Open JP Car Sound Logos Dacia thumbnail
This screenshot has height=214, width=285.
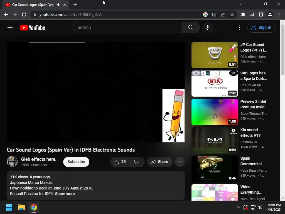point(215,55)
